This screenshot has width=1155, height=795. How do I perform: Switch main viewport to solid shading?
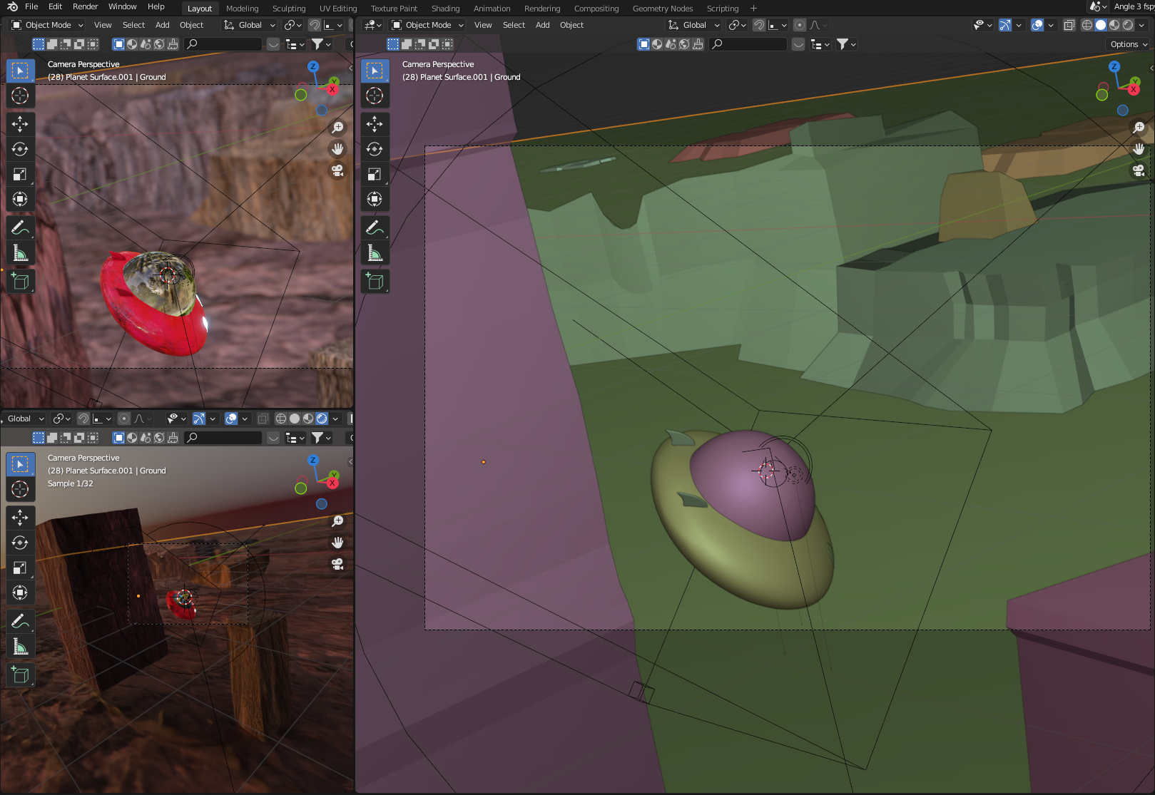(1101, 25)
